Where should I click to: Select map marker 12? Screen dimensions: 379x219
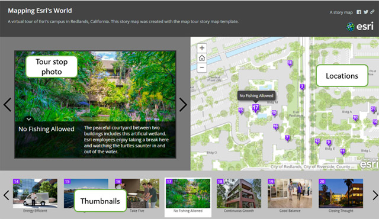pos(317,141)
